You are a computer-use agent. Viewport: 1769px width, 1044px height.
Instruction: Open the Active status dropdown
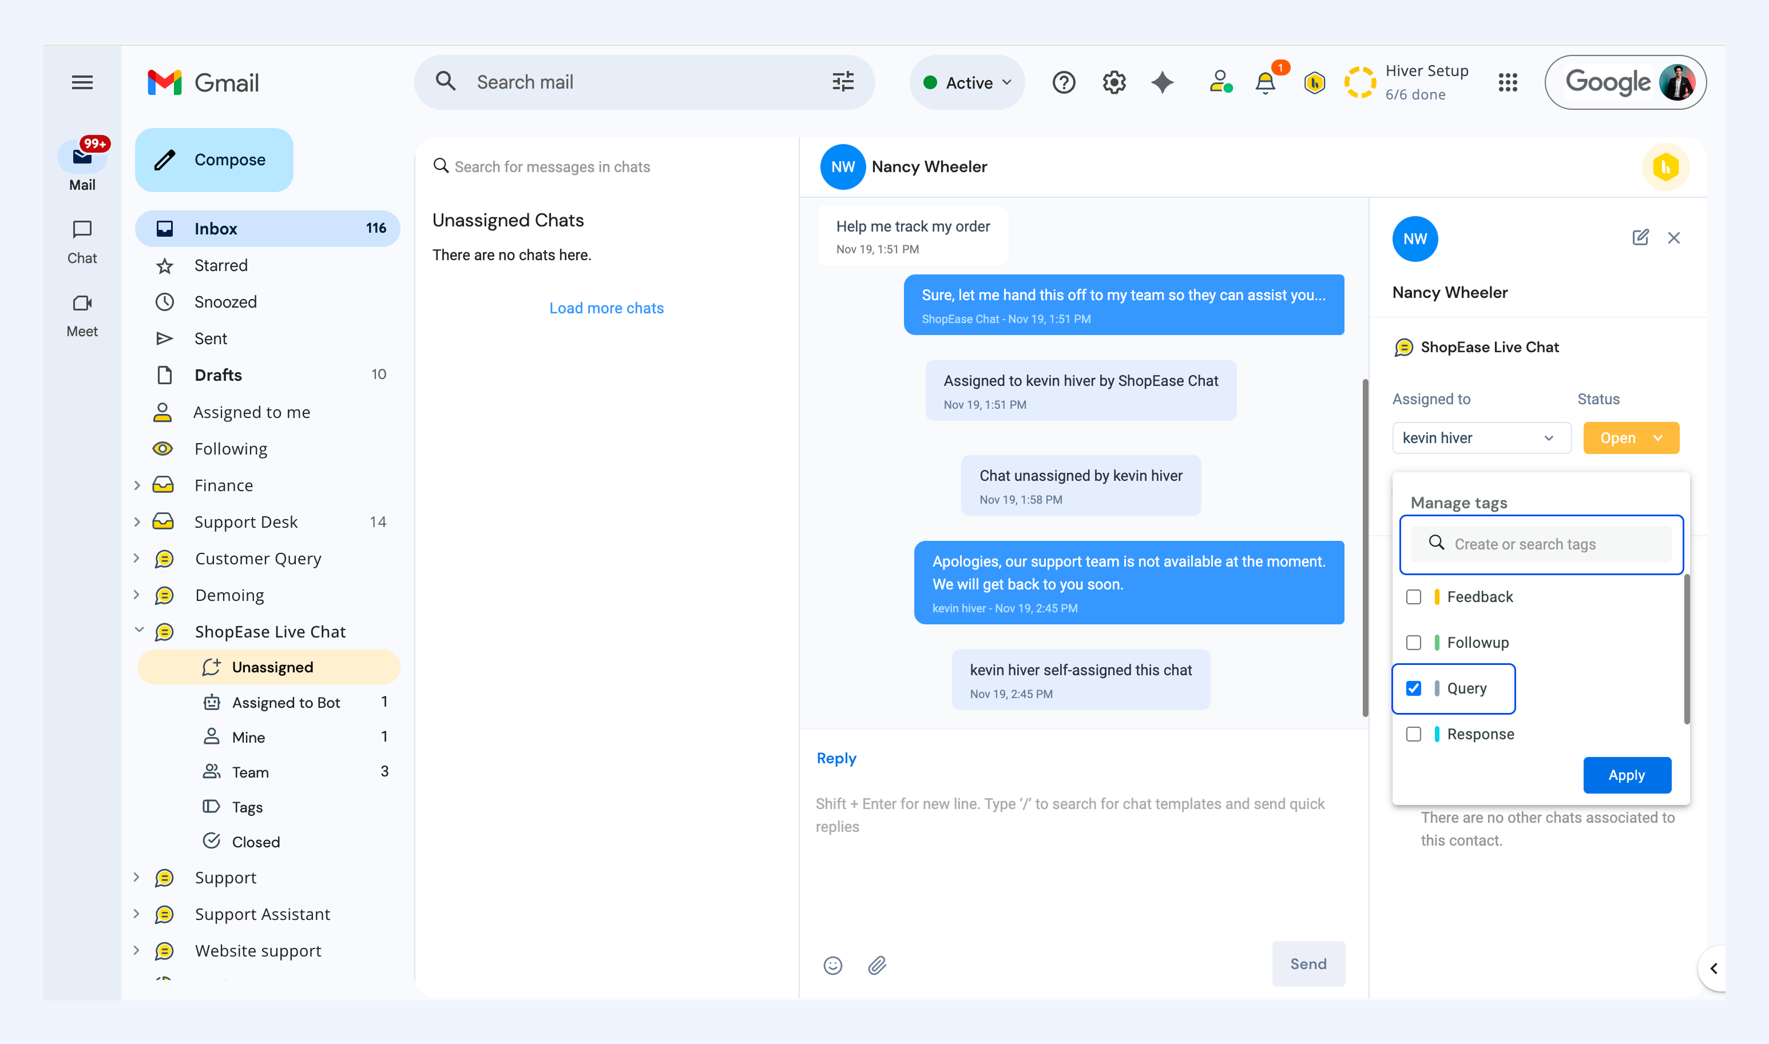pyautogui.click(x=967, y=82)
